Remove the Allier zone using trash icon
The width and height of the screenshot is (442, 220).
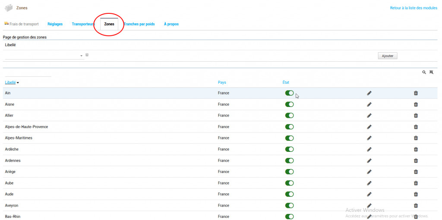pos(416,116)
